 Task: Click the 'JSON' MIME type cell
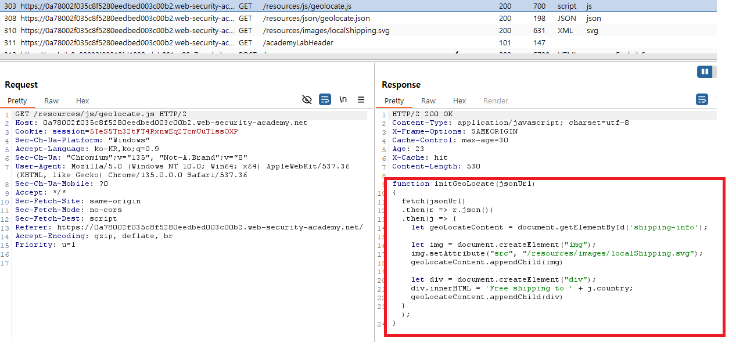click(x=567, y=18)
